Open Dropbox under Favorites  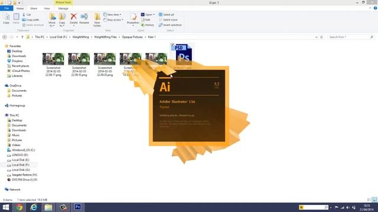[17, 61]
